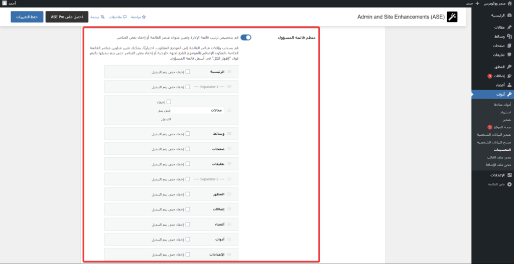This screenshot has width=514, height=264.
Task: Click the pin icon for مقالات in sidebar
Action: (x=509, y=28)
